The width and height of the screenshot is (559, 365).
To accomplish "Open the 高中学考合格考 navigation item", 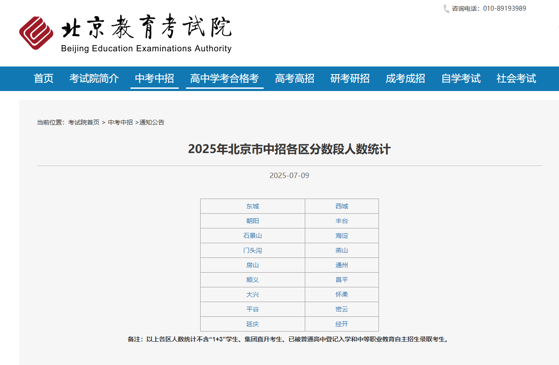I will pyautogui.click(x=225, y=79).
